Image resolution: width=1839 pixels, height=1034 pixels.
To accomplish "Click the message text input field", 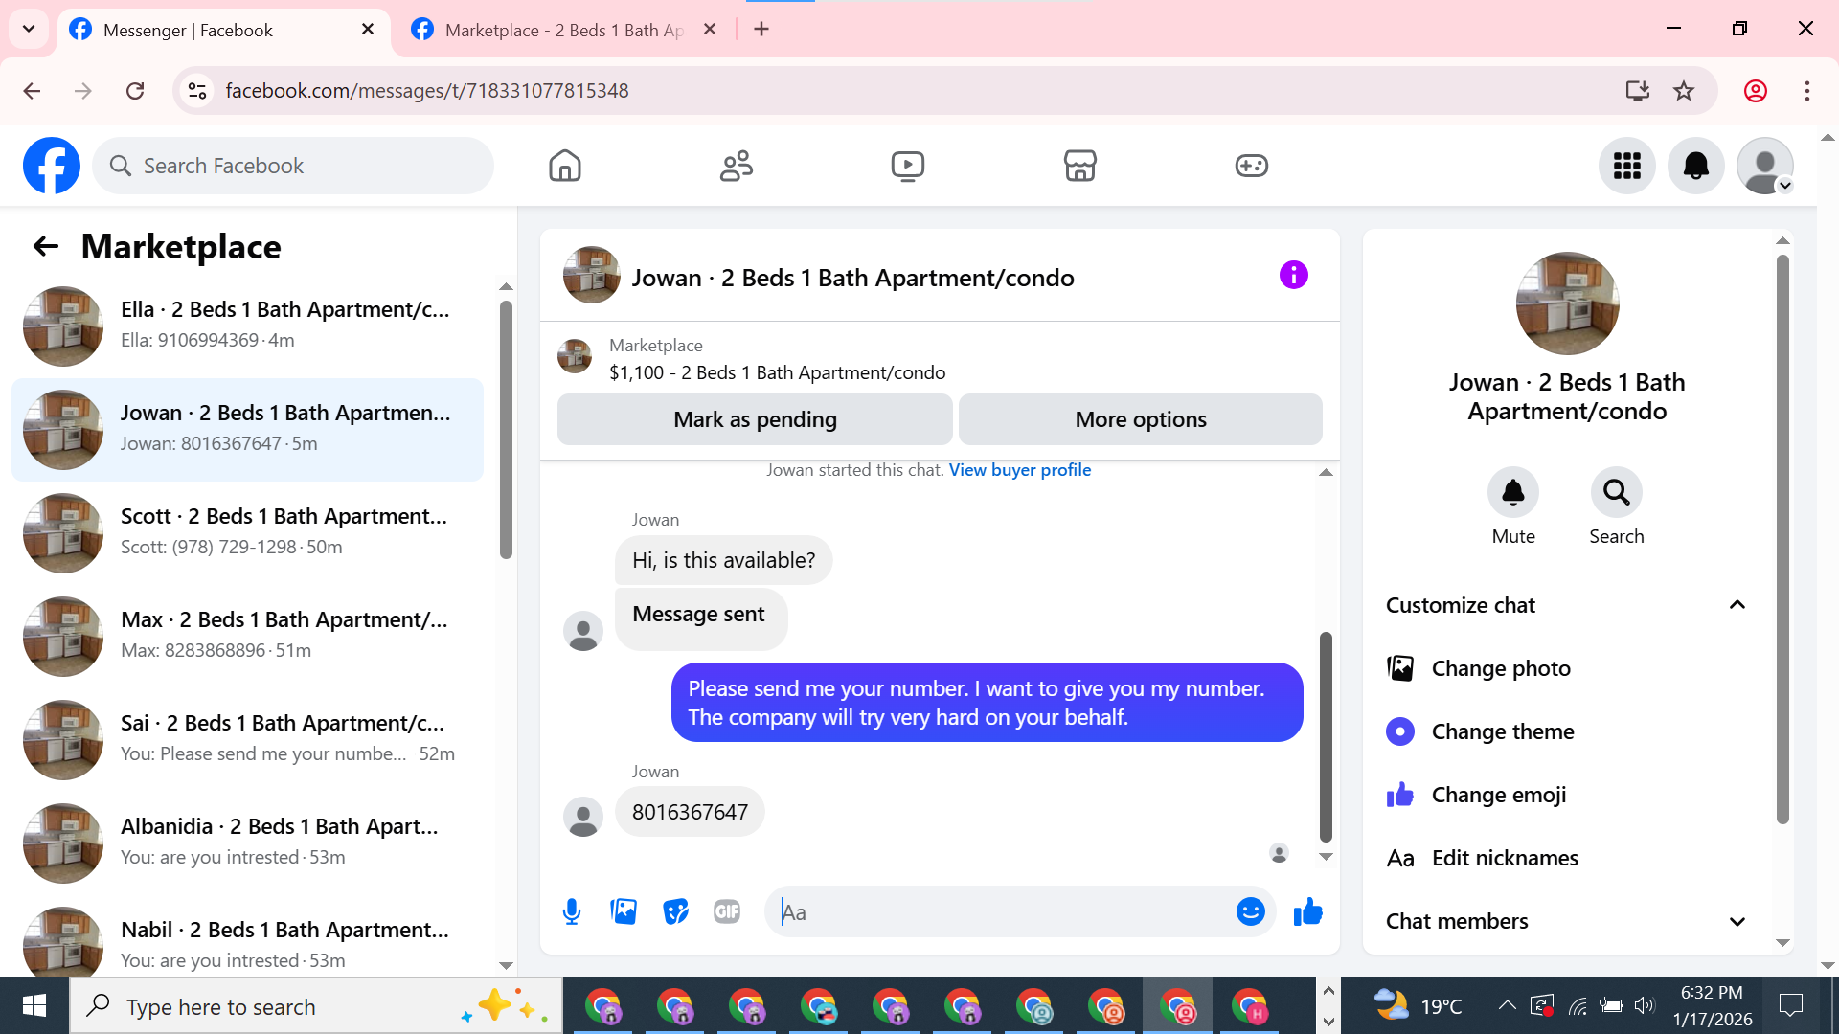I will click(996, 911).
